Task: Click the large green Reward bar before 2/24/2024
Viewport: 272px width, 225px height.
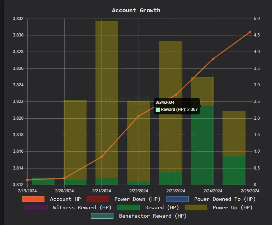Action: click(202, 145)
